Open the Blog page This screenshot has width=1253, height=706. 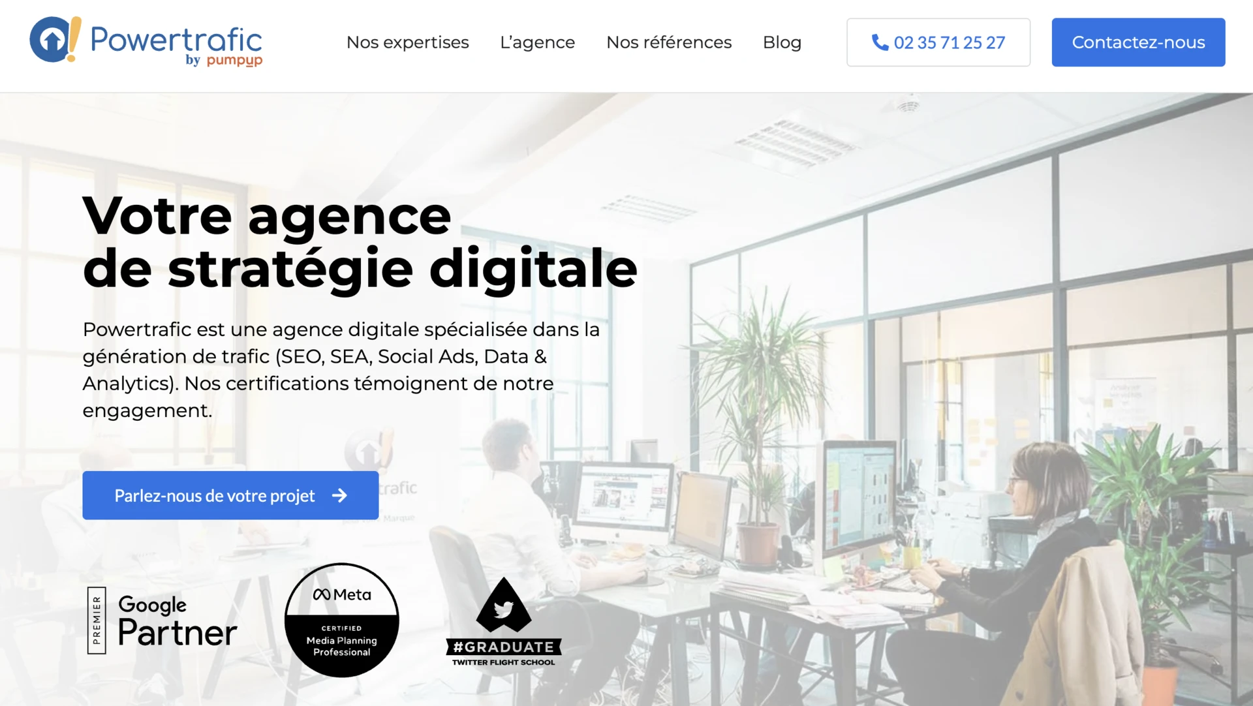(782, 42)
